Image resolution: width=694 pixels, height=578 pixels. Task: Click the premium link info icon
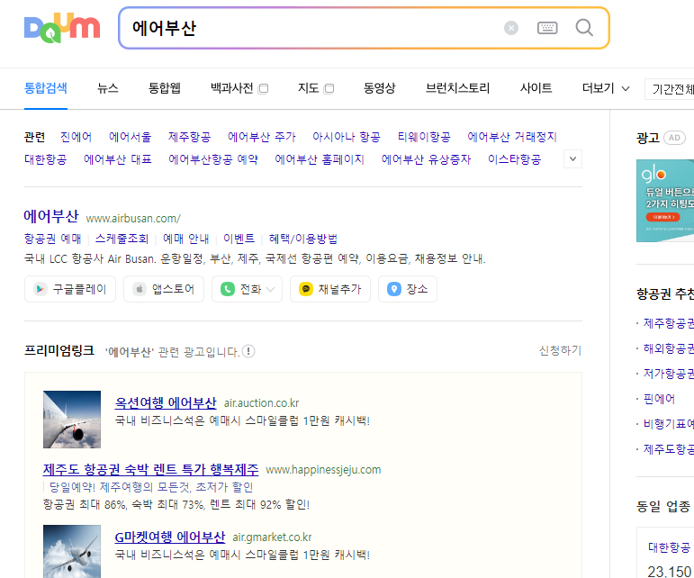248,351
